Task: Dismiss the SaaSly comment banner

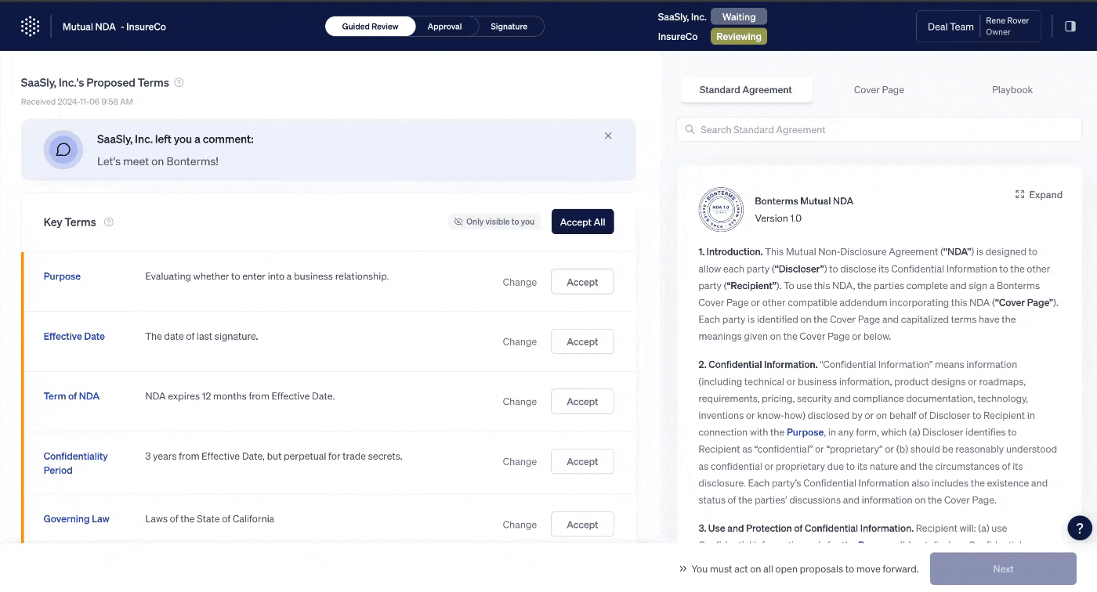Action: [608, 135]
